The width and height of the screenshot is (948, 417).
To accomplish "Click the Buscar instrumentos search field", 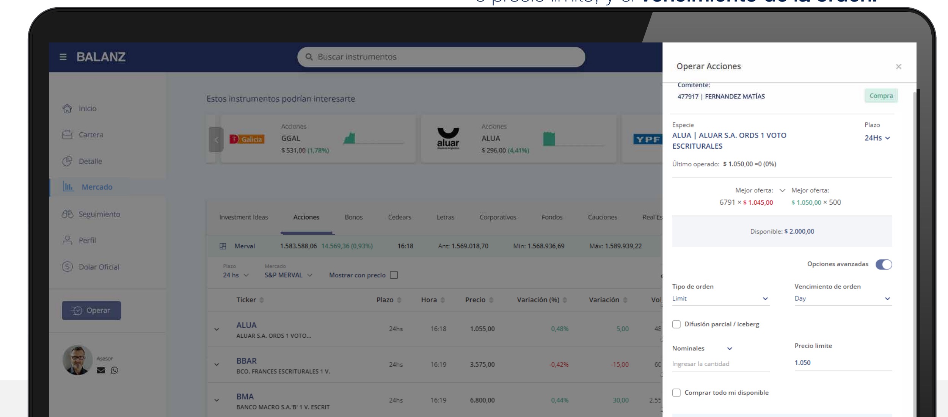I will (441, 57).
